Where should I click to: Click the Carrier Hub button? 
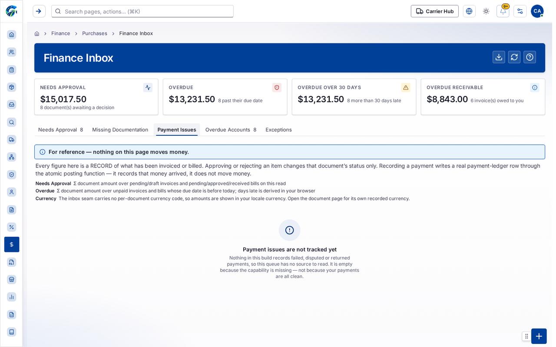435,11
